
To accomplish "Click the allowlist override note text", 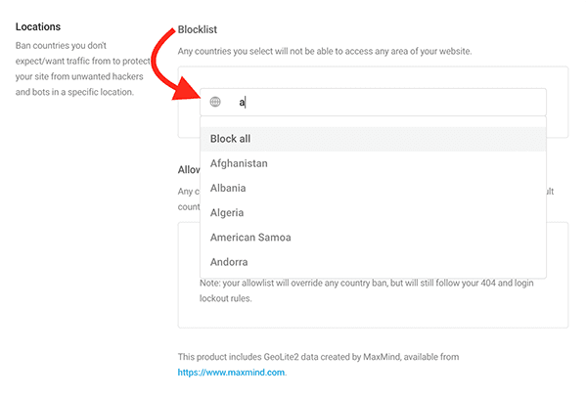I will click(x=367, y=290).
